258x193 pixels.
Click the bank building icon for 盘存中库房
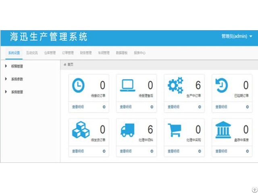click(223, 130)
